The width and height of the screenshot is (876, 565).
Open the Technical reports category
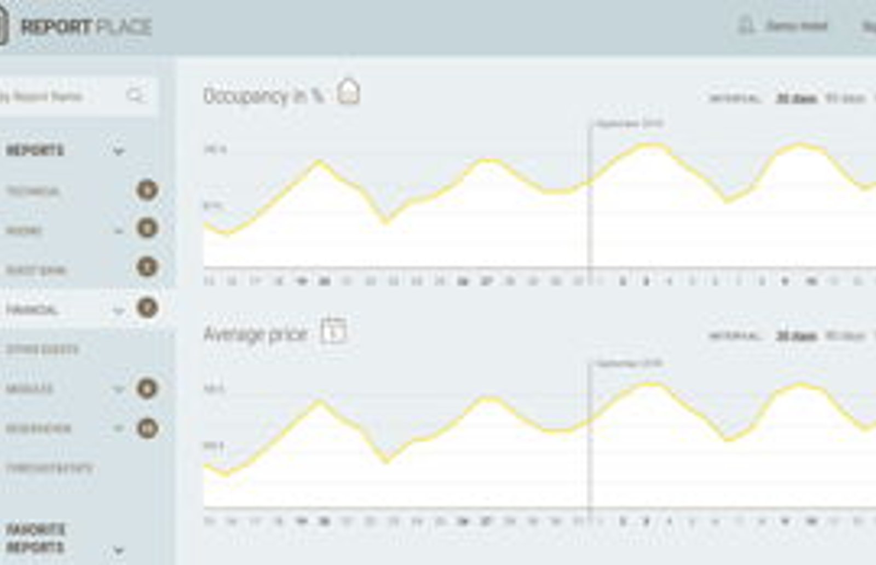click(x=33, y=191)
